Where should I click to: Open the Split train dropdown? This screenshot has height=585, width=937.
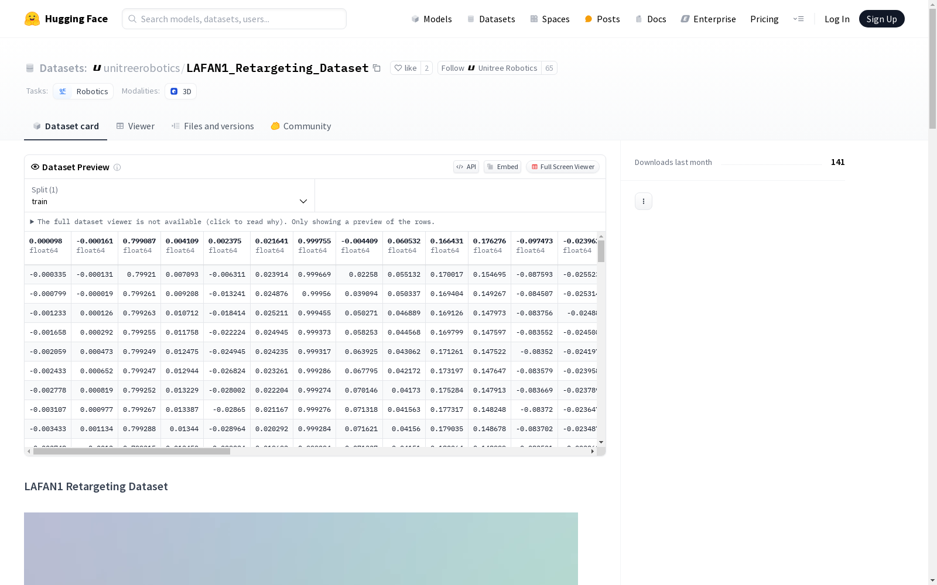click(170, 195)
